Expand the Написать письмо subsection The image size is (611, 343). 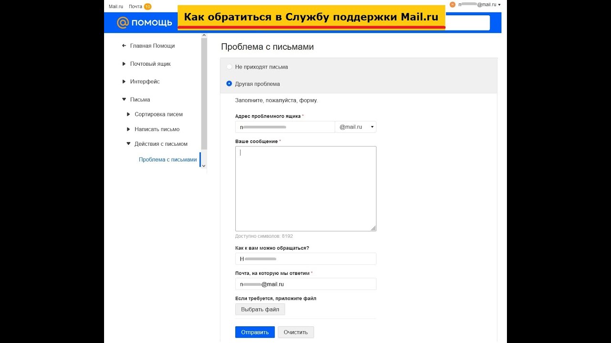pos(128,129)
